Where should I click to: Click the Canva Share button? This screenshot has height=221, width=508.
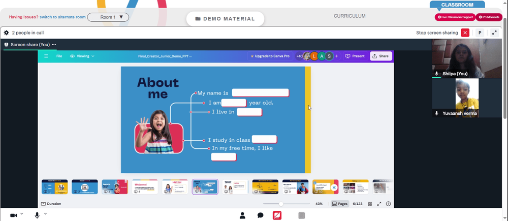[380, 56]
